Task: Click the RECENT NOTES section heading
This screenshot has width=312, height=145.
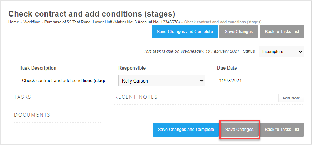Action: [136, 97]
